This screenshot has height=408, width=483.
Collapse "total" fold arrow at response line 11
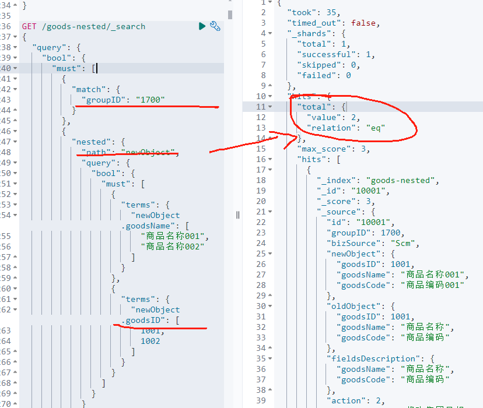click(x=270, y=107)
